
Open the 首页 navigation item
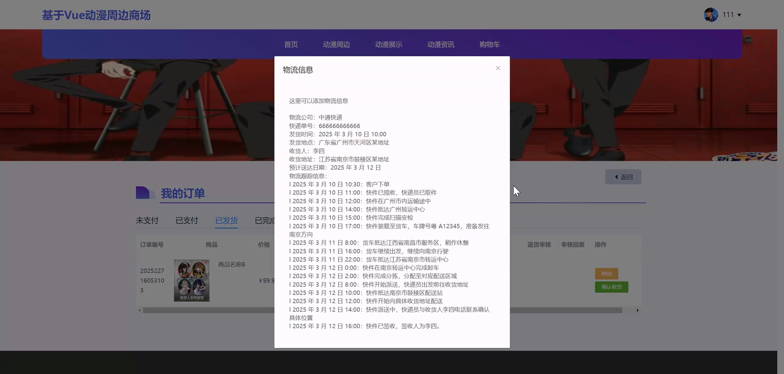click(x=291, y=44)
